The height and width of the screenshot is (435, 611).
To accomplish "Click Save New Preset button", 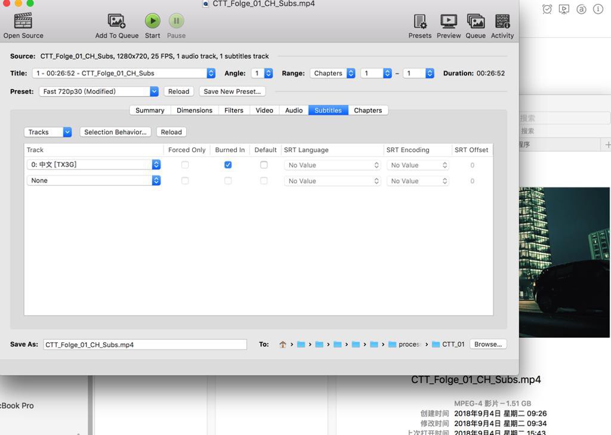I will (x=232, y=92).
